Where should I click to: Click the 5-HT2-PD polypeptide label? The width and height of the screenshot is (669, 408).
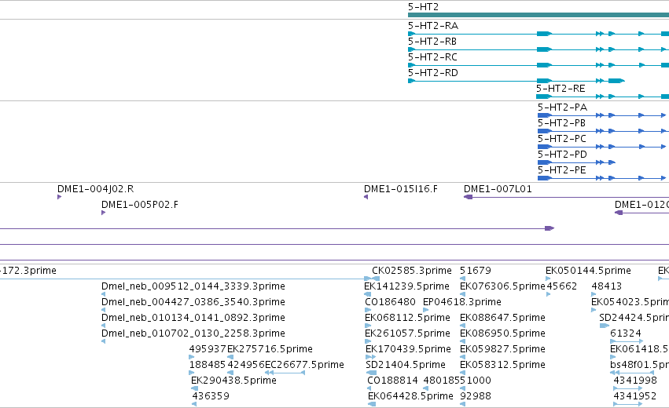[562, 155]
